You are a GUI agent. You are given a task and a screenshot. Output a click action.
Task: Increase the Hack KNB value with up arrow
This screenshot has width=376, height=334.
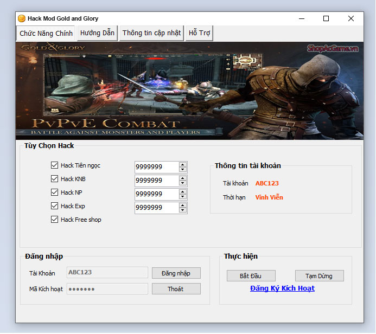pyautogui.click(x=182, y=178)
